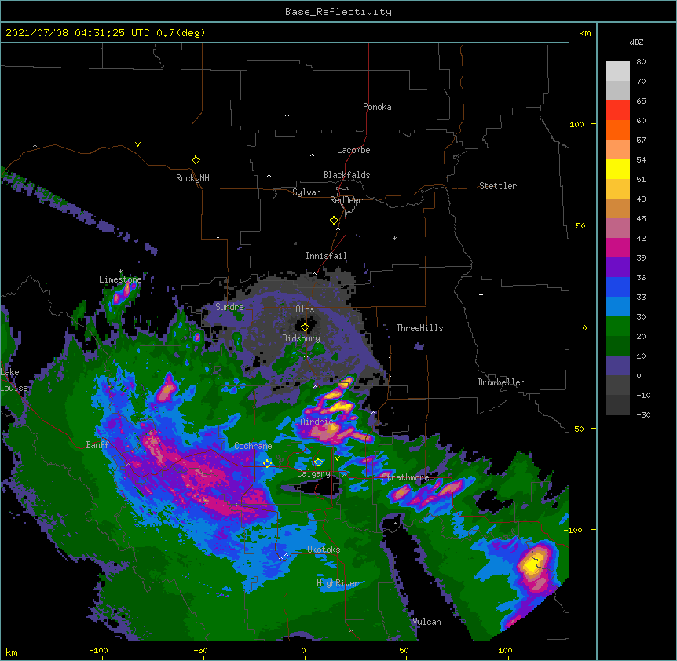Click the 80 value on dBZ scale
This screenshot has height=661, width=677.
coord(641,61)
